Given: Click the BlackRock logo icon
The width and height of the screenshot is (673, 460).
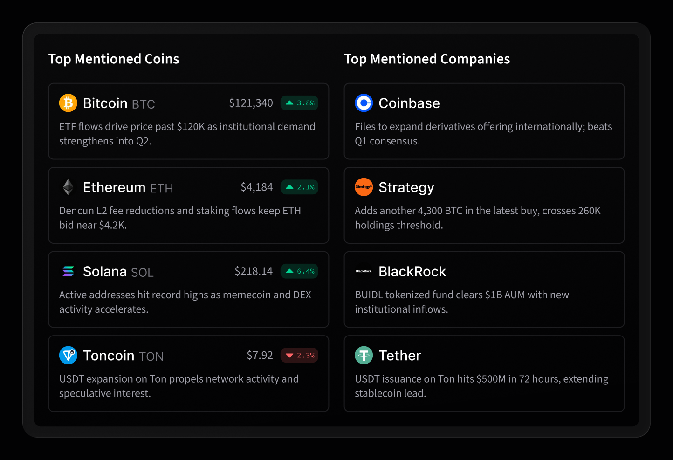Looking at the screenshot, I should 364,271.
